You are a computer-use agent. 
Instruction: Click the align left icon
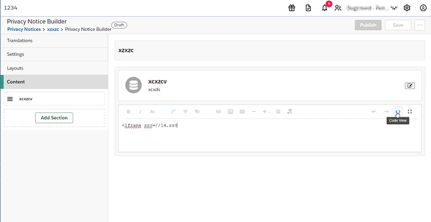pos(174,112)
